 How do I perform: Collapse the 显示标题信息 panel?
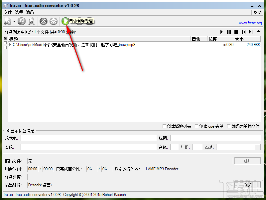(8, 130)
